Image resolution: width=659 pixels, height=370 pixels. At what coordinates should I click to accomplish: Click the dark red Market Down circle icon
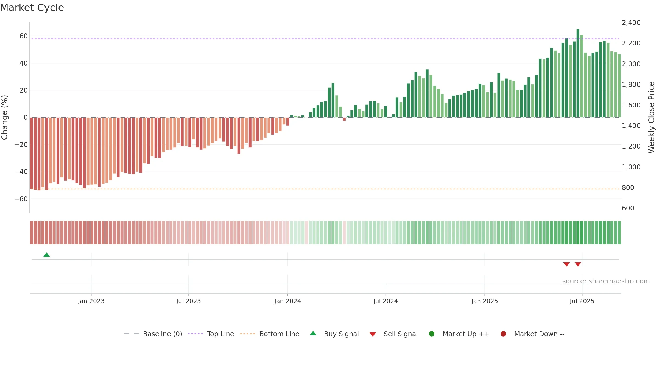click(x=503, y=334)
